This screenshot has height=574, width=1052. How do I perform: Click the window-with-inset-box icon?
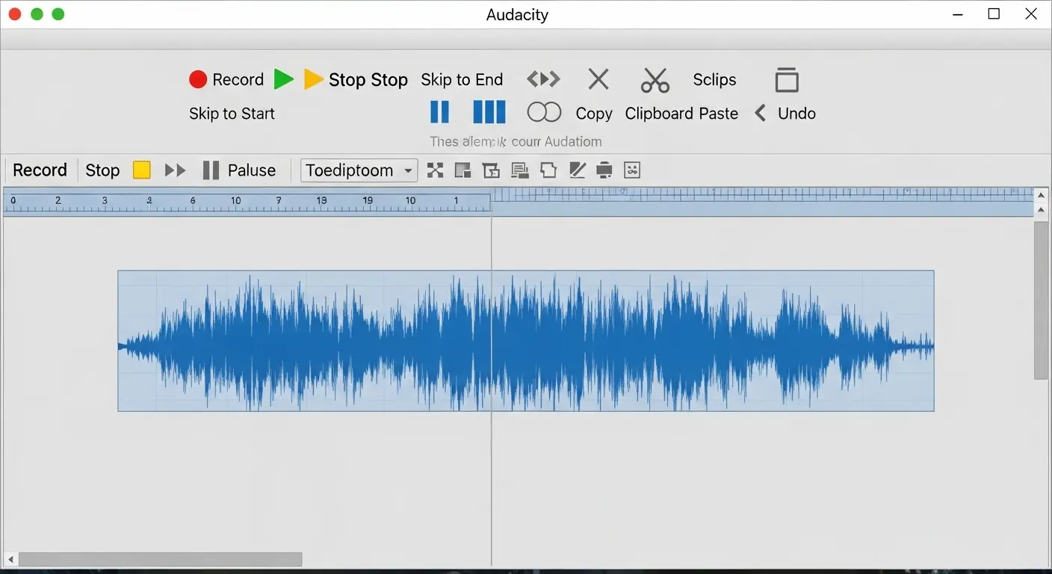[x=491, y=170]
